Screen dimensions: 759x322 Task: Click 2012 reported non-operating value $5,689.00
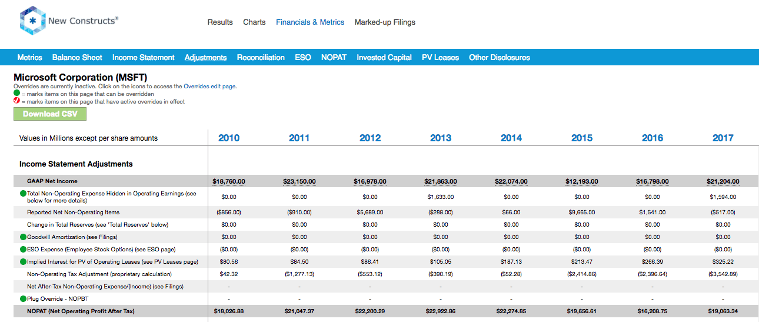[370, 212]
